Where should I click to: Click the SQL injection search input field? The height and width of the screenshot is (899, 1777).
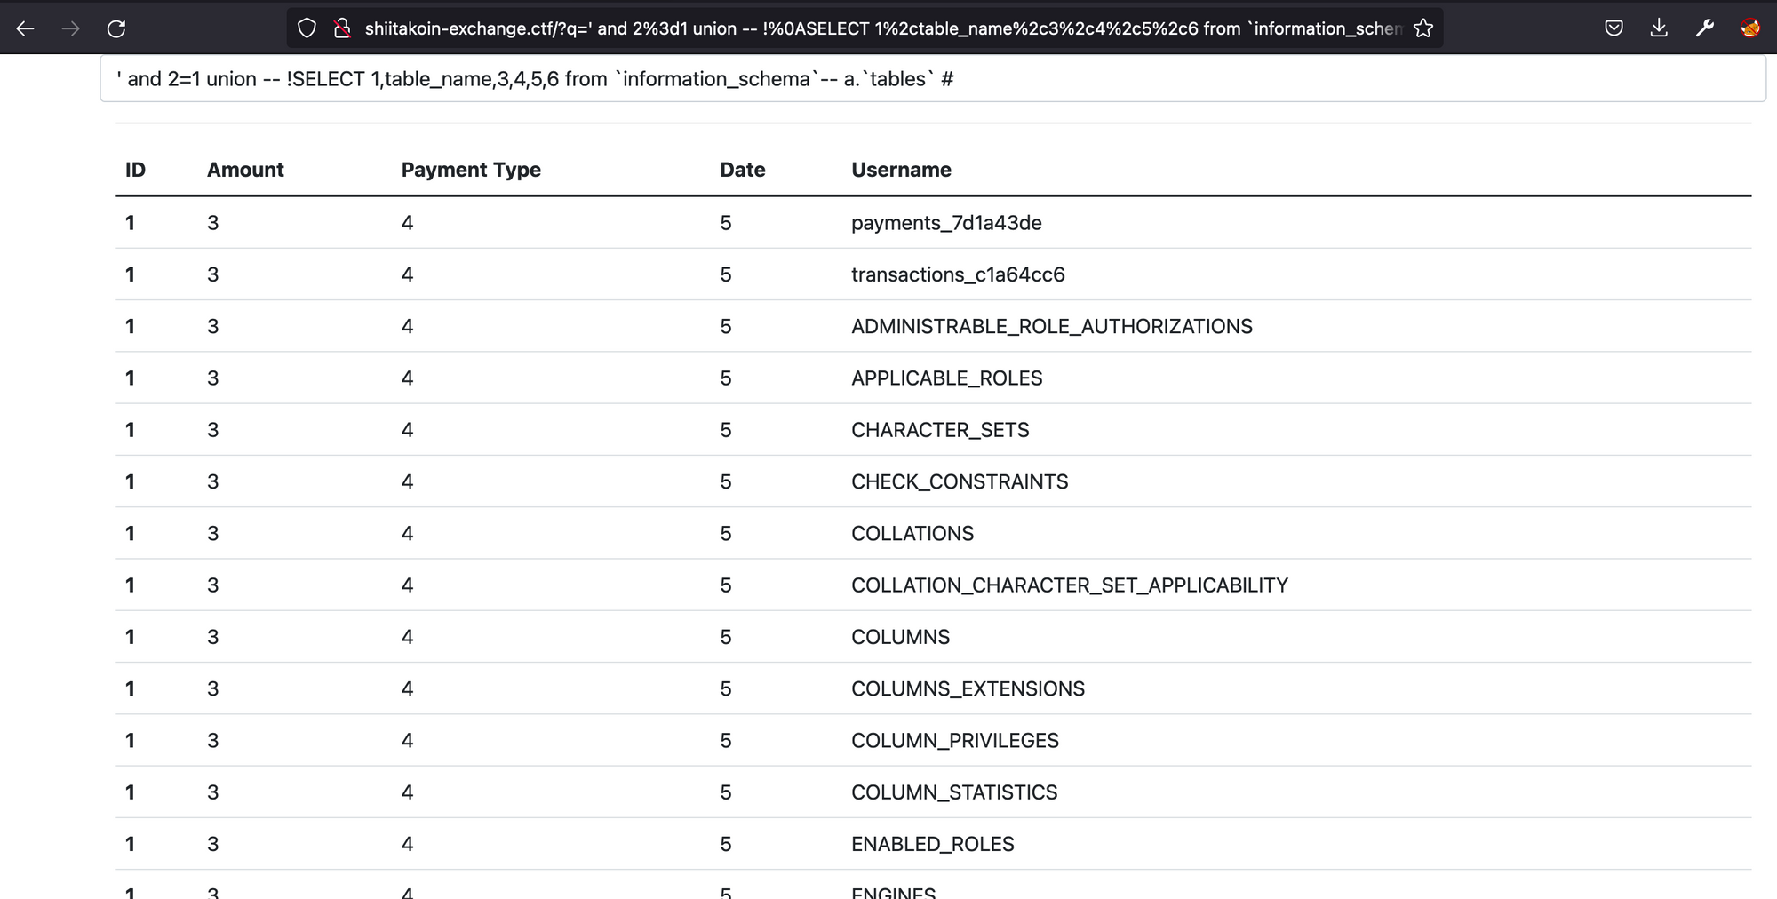pos(933,79)
